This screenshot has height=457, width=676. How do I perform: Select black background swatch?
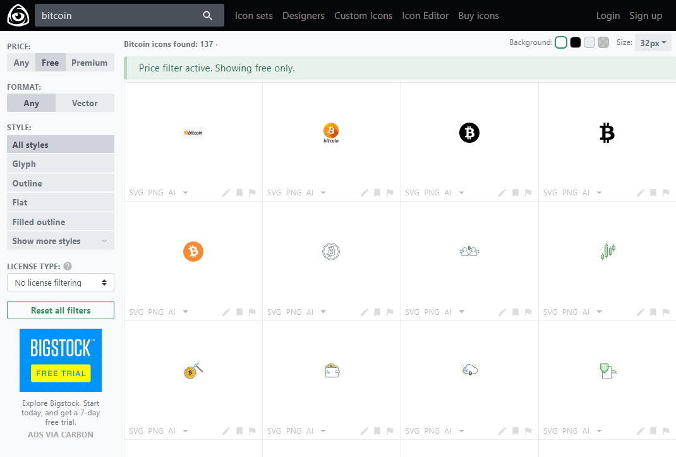(576, 42)
